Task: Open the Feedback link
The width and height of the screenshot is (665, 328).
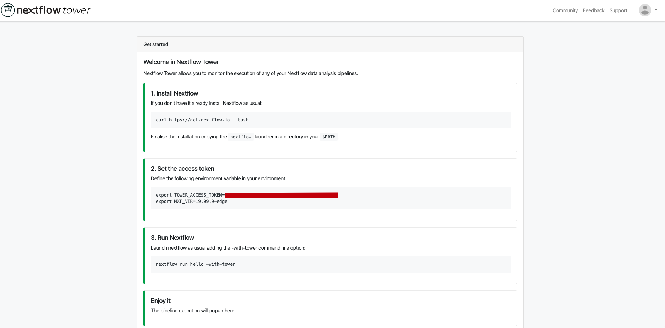Action: point(593,10)
